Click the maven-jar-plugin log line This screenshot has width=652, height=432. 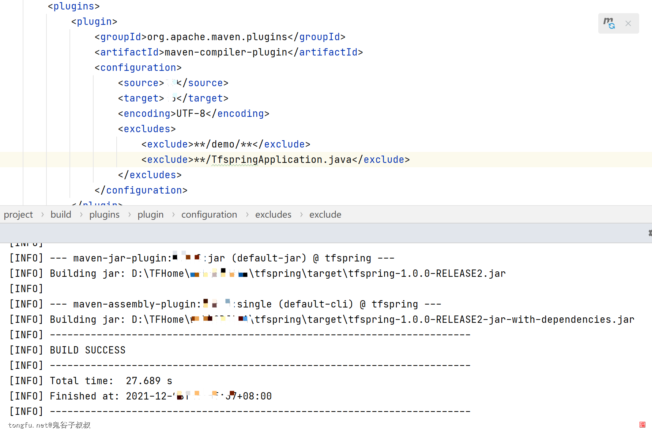(x=202, y=258)
